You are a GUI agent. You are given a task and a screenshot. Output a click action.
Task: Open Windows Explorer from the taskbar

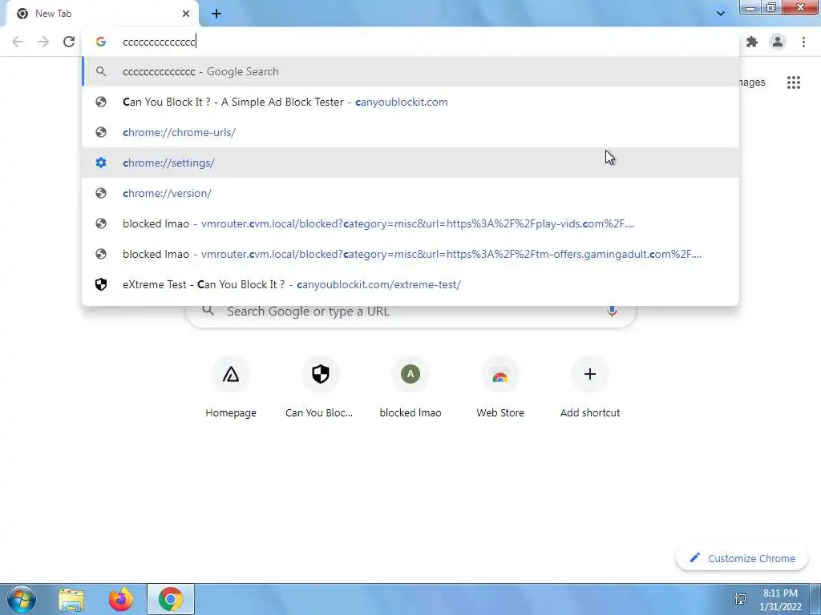71,599
